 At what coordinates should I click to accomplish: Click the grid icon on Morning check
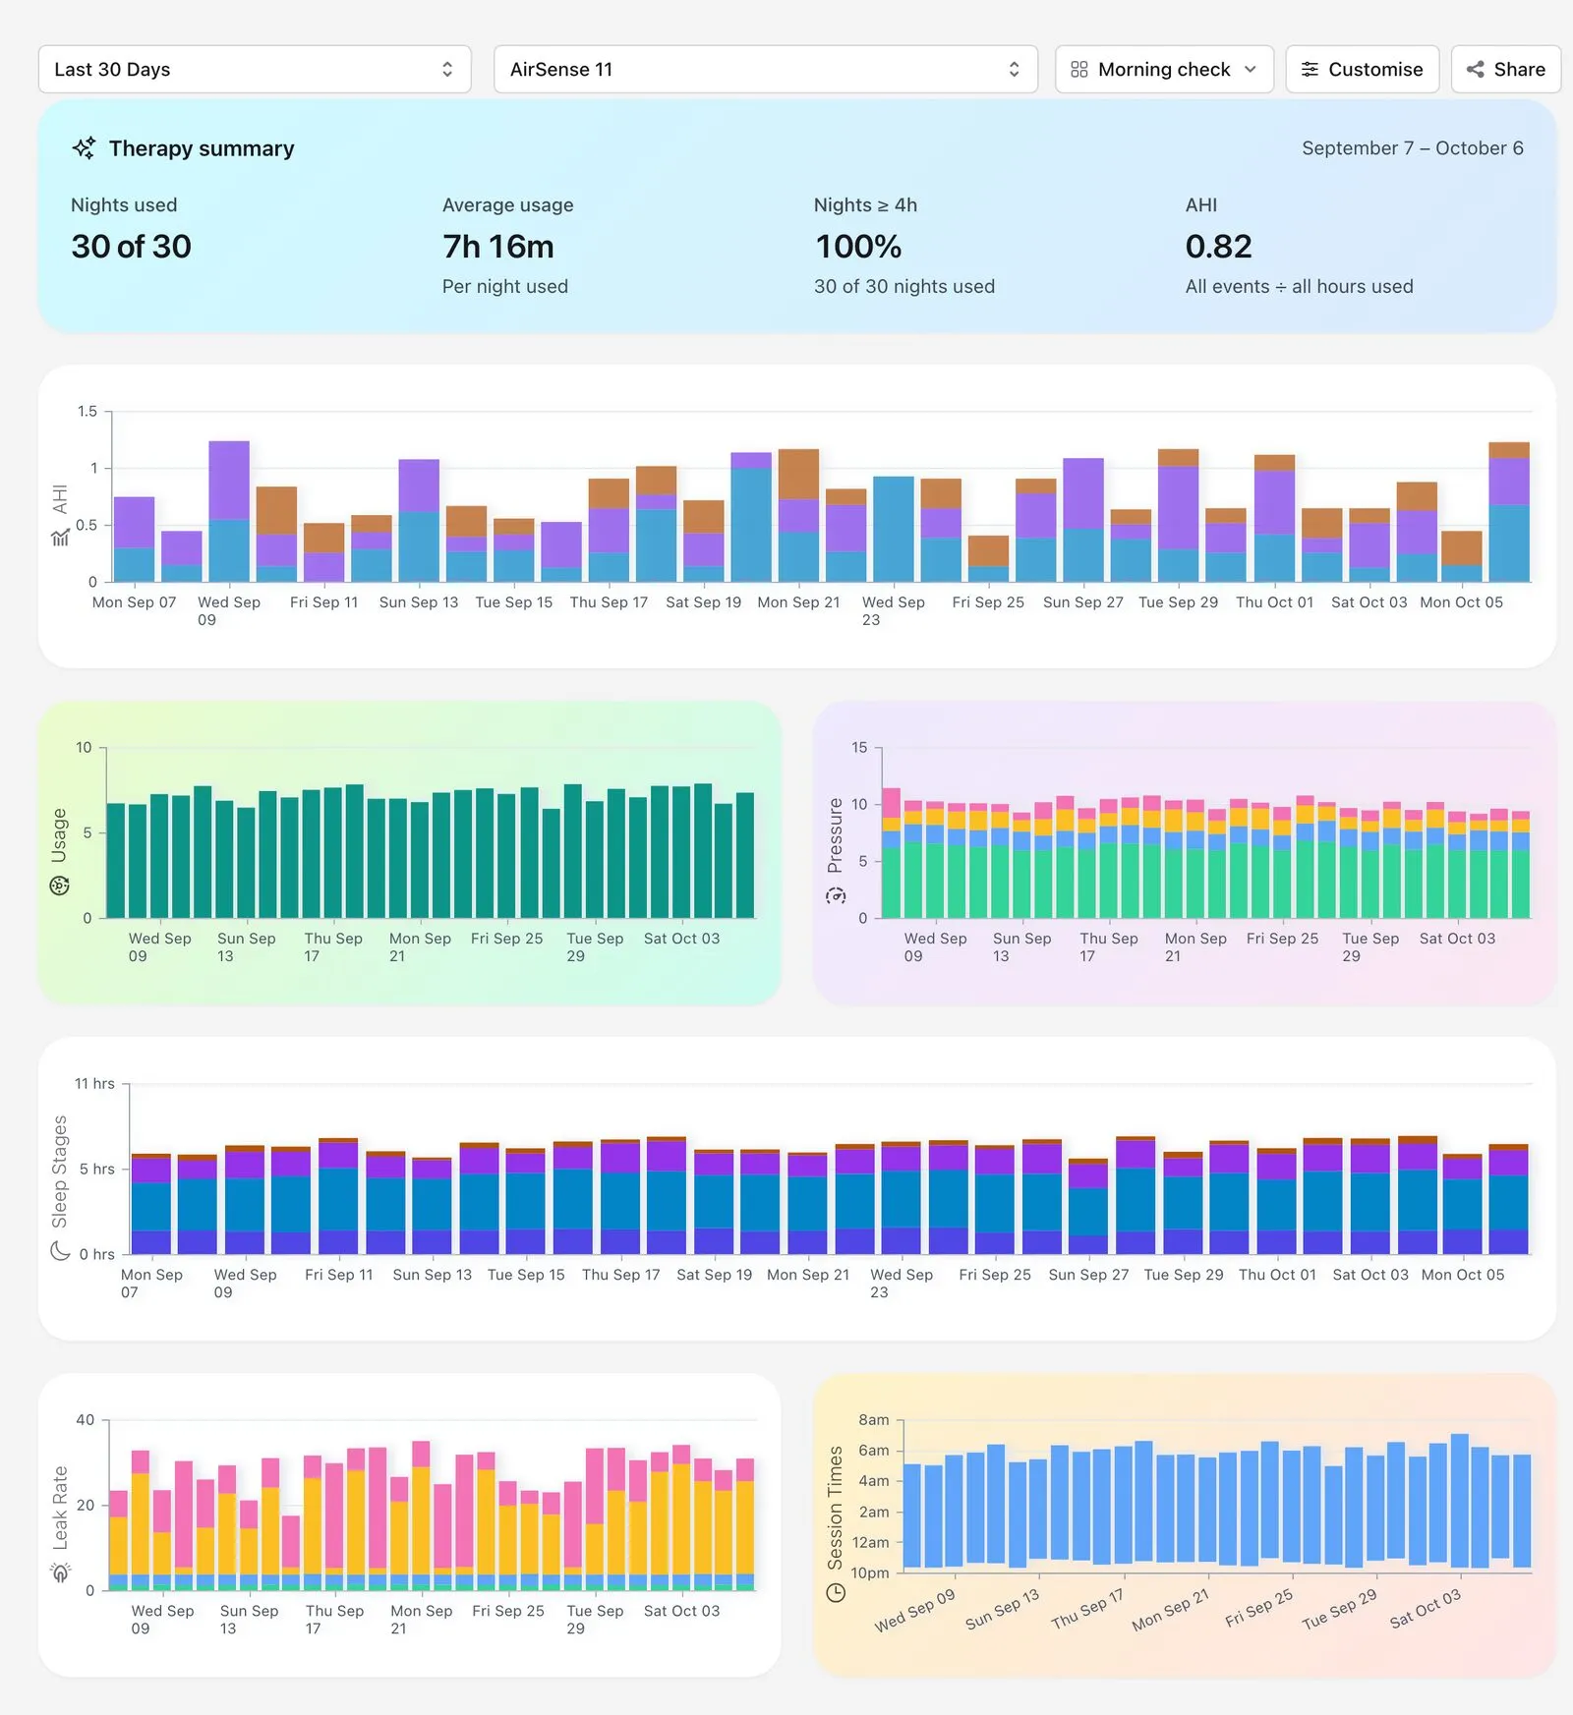[1079, 70]
